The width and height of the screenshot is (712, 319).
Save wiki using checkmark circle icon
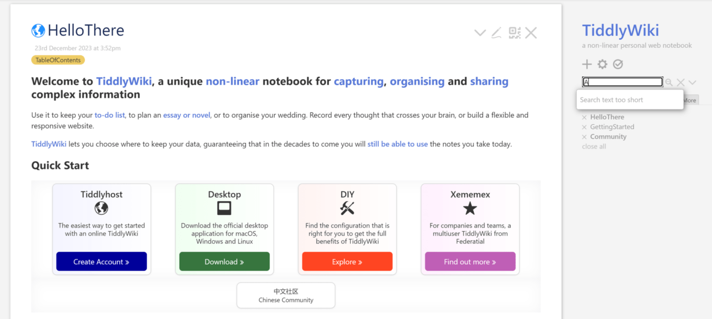[618, 64]
